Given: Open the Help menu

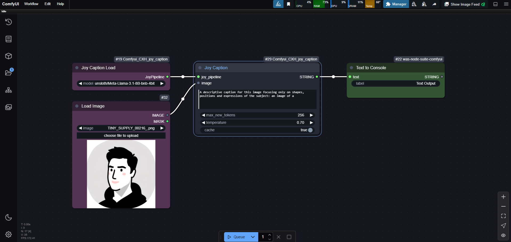Looking at the screenshot, I should pyautogui.click(x=60, y=4).
